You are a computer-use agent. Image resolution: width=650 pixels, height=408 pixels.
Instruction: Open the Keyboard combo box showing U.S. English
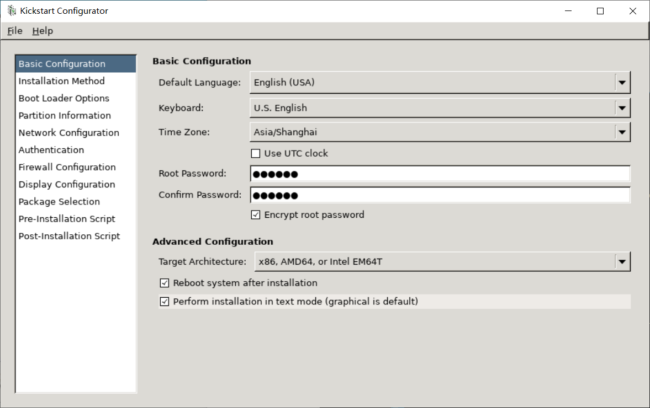pos(440,108)
